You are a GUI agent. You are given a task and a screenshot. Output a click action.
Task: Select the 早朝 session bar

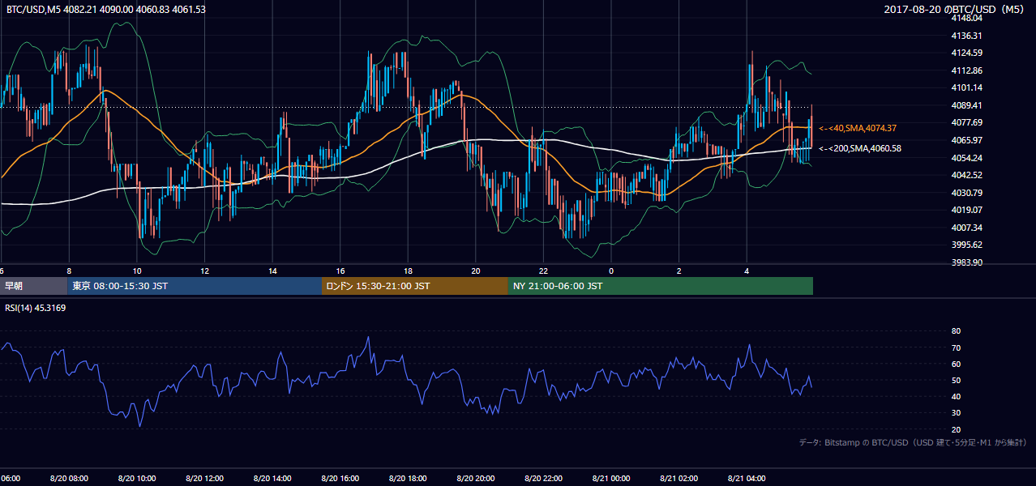pyautogui.click(x=33, y=286)
